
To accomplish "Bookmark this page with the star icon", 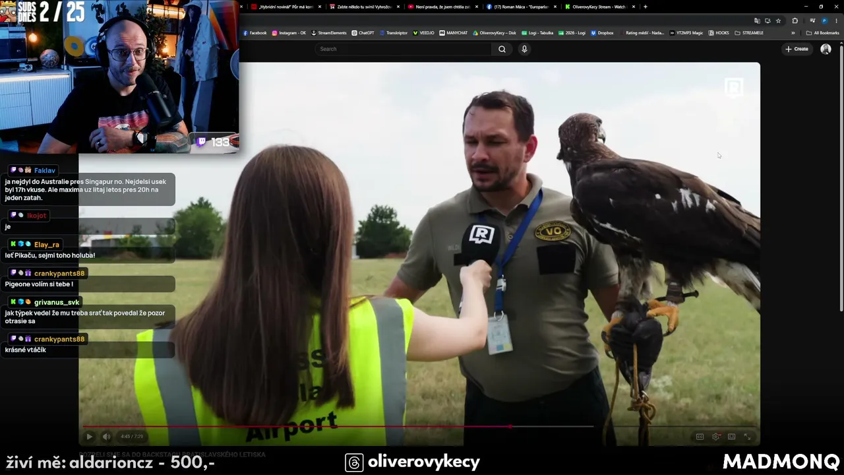I will point(778,20).
